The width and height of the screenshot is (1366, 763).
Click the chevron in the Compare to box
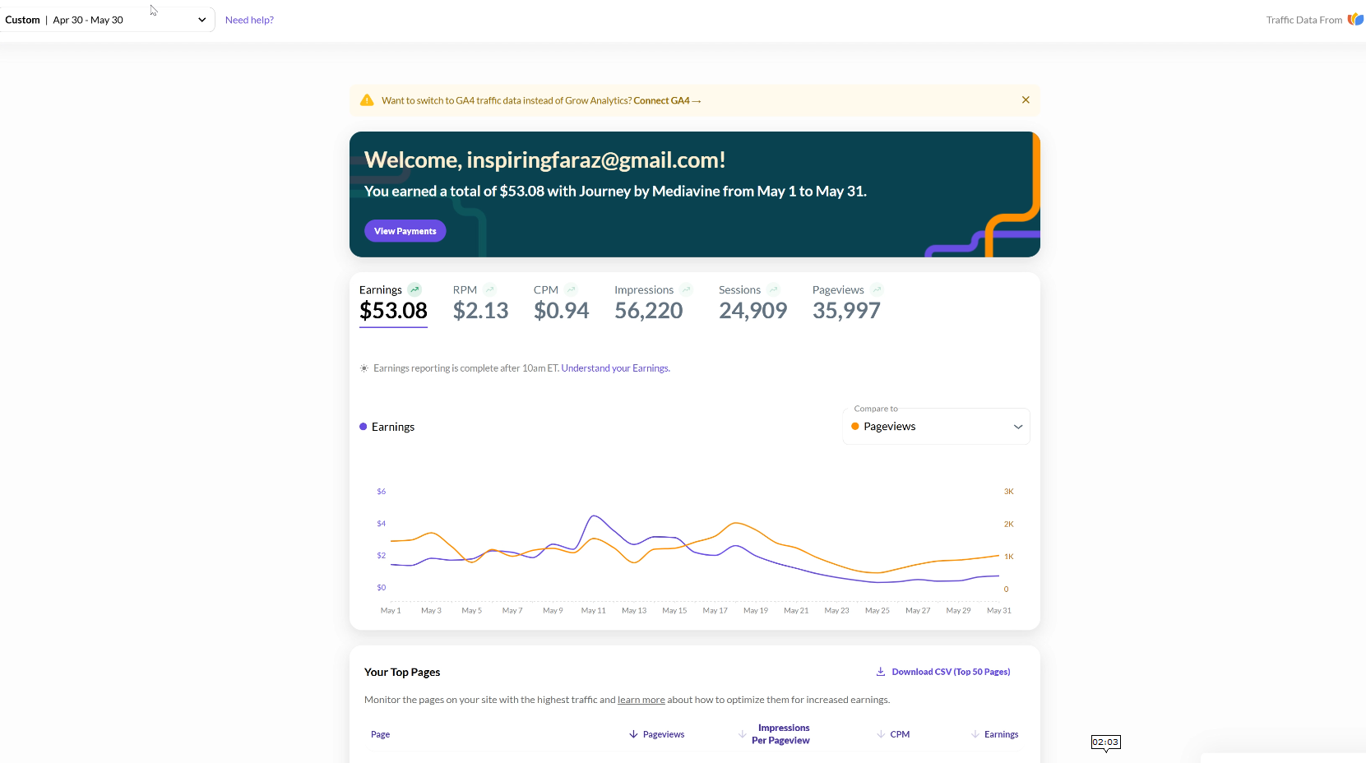(x=1018, y=427)
